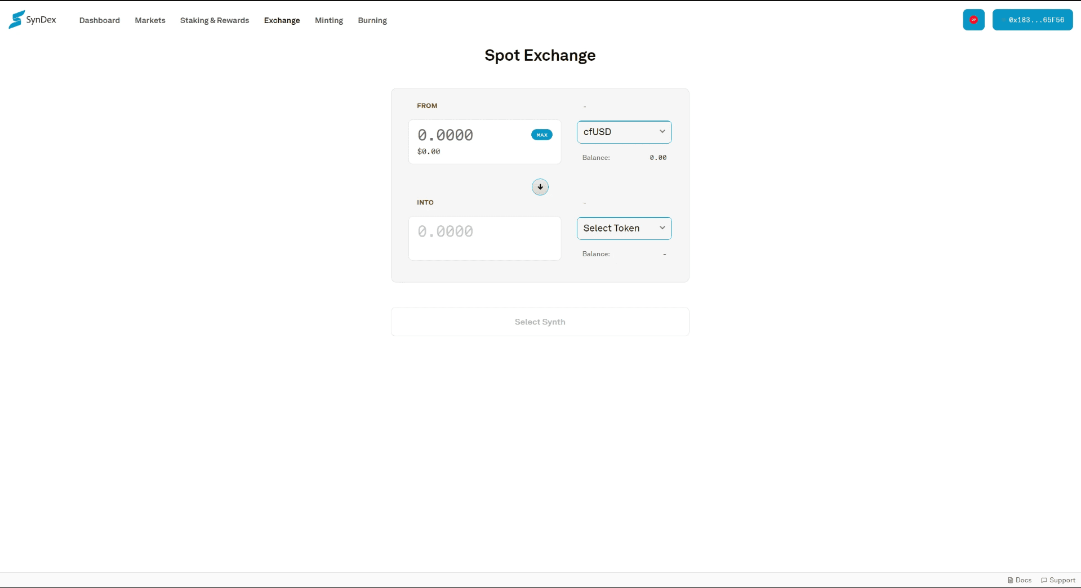This screenshot has width=1081, height=588.
Task: Click the SynDex logo
Action: pyautogui.click(x=32, y=20)
